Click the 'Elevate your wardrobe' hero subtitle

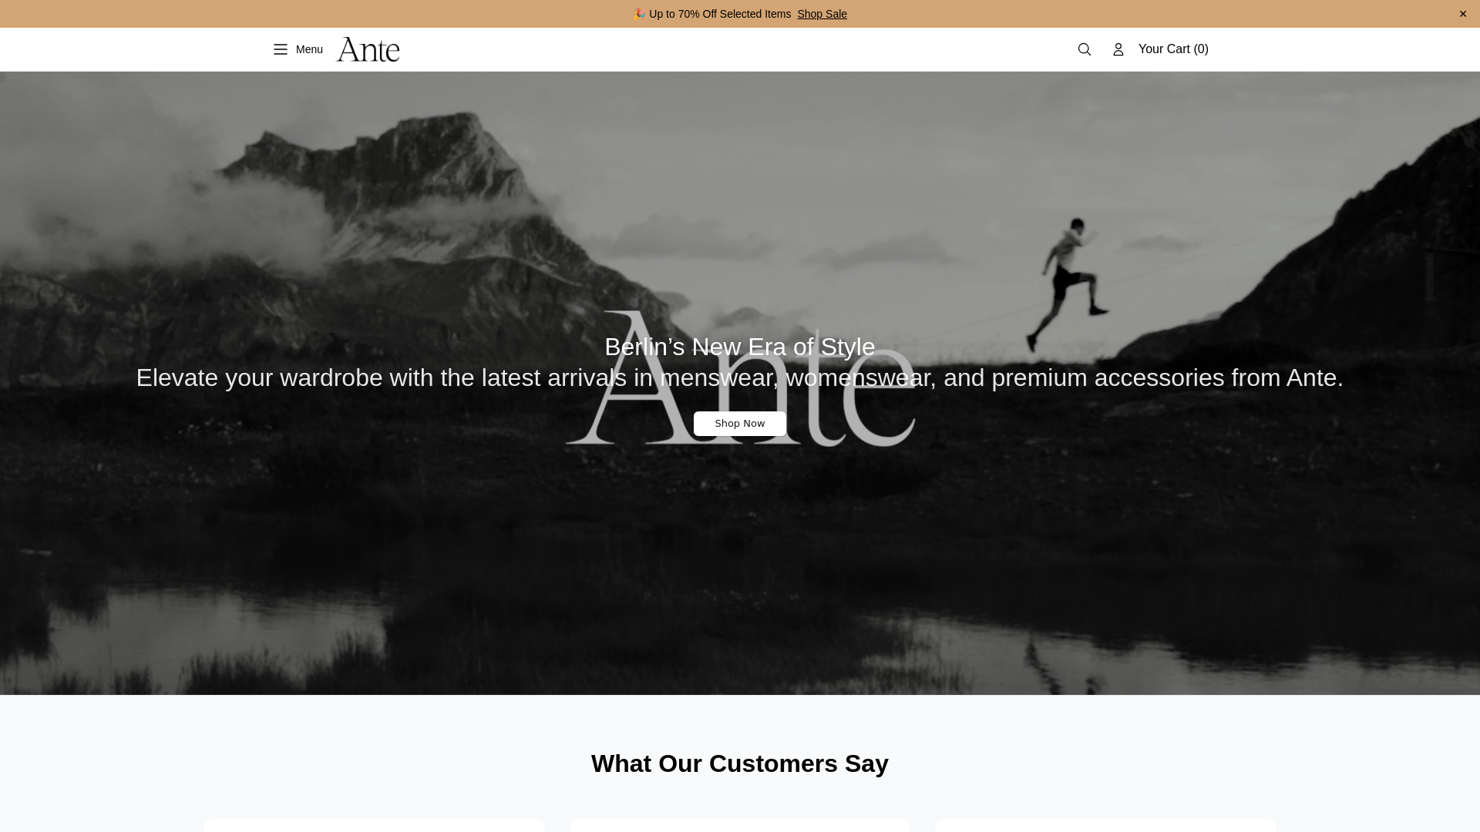[x=740, y=377]
